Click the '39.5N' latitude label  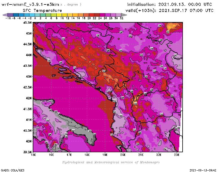[x=27, y=152]
